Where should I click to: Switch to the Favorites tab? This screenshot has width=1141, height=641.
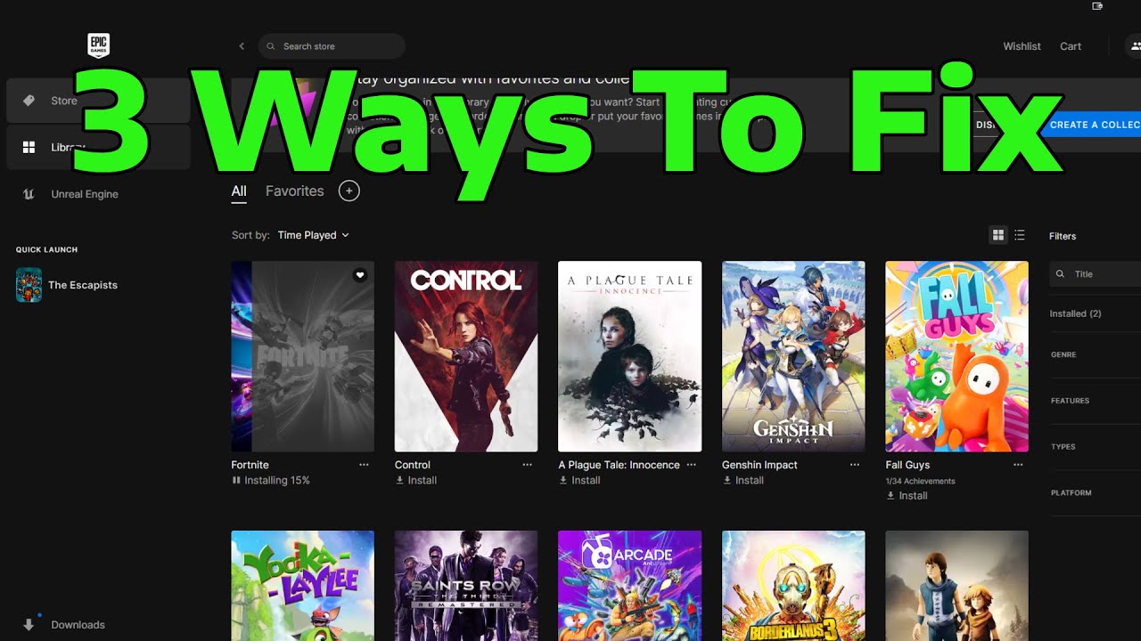[294, 191]
